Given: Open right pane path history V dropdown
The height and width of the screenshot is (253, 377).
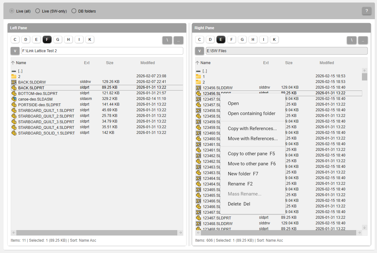Looking at the screenshot, I should click(x=200, y=51).
